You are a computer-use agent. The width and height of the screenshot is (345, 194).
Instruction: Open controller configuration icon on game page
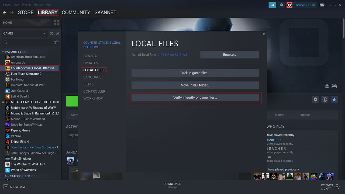coord(334,86)
